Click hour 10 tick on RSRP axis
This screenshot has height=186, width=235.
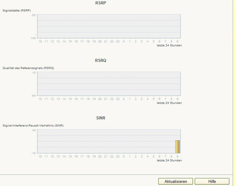click(x=40, y=42)
